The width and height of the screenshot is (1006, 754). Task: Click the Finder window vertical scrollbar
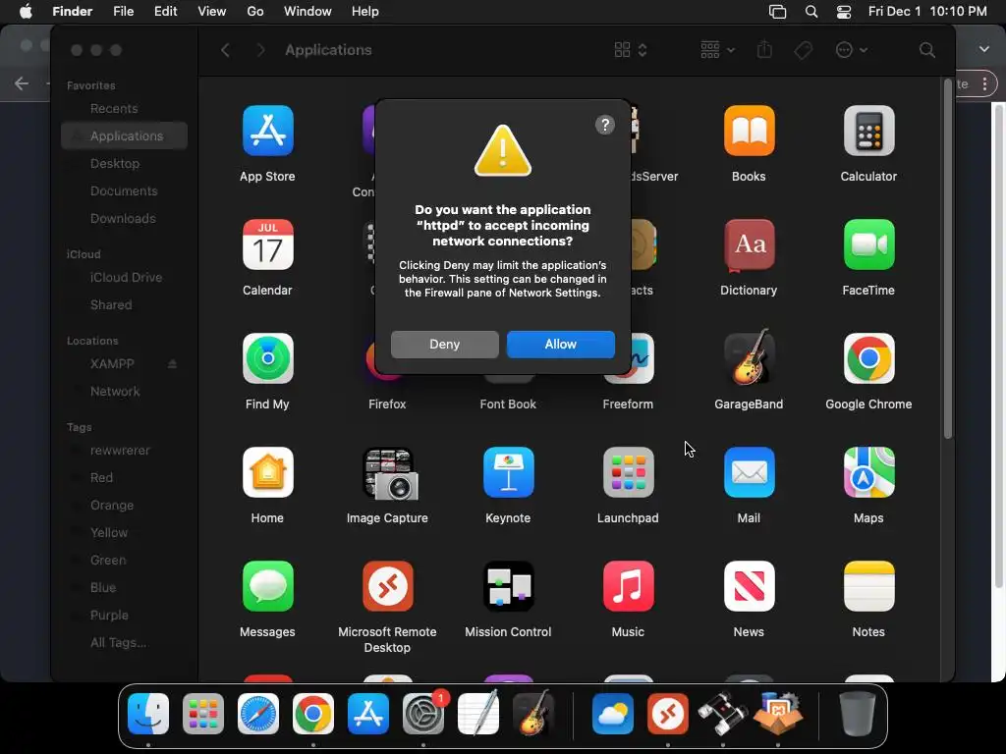coord(948,259)
